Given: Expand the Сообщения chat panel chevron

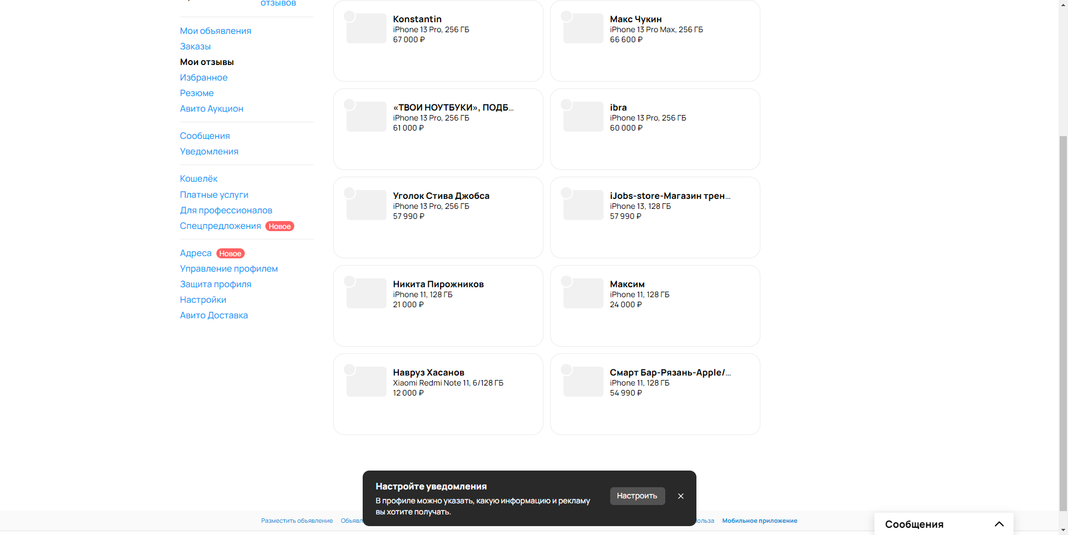Looking at the screenshot, I should pyautogui.click(x=999, y=524).
